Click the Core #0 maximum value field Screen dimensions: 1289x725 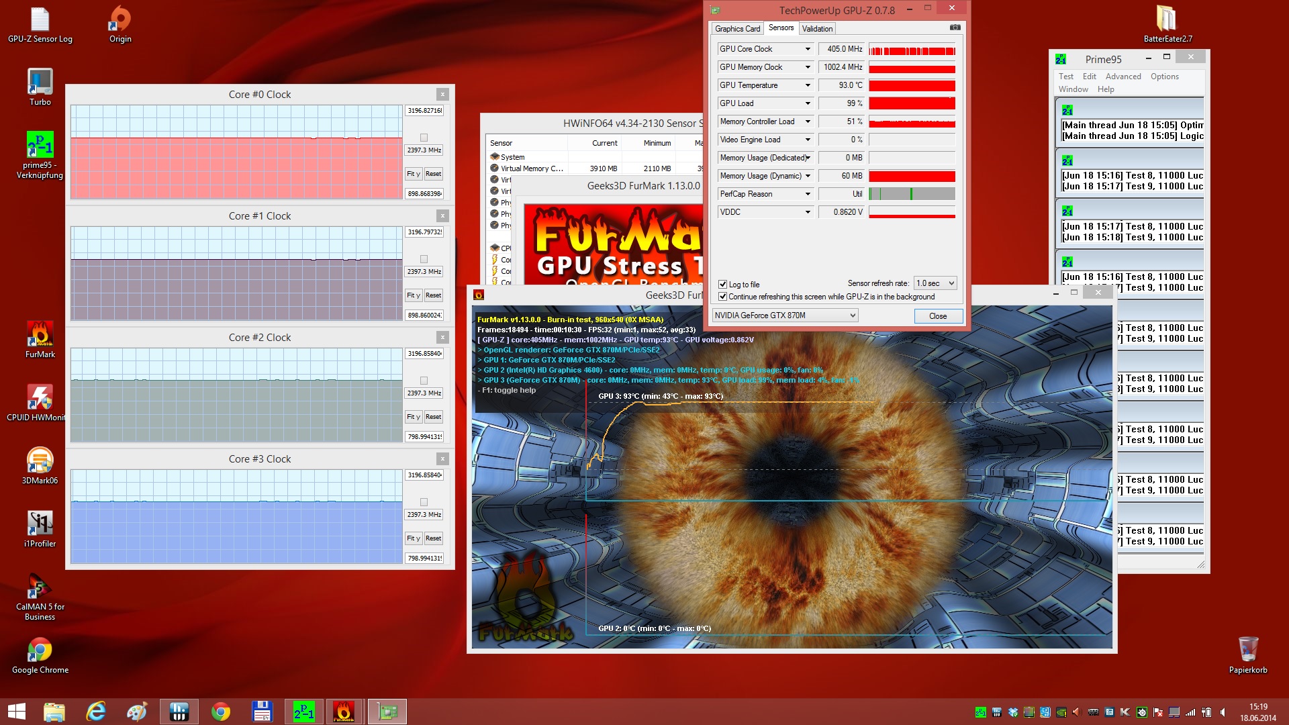click(x=424, y=111)
